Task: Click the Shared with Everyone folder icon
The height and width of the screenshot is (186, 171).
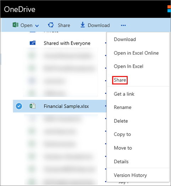Action: [33, 43]
